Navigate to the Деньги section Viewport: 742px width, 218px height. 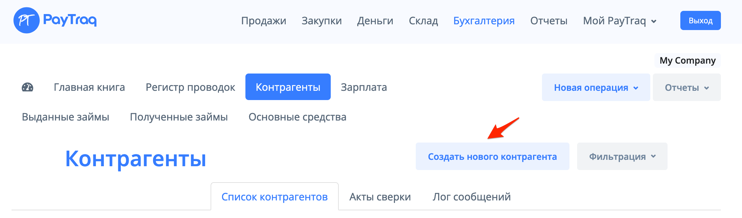[x=375, y=20]
